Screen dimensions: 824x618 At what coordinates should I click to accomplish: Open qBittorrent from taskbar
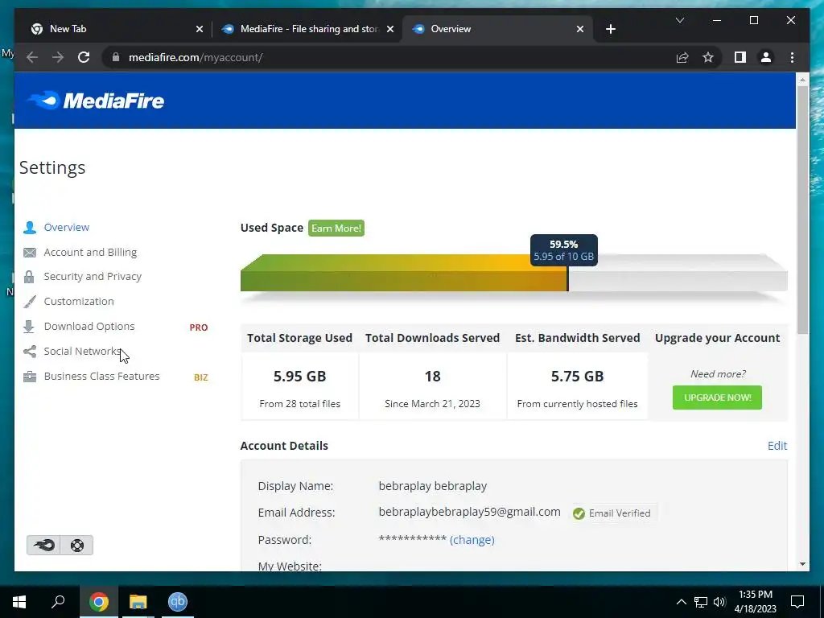pyautogui.click(x=177, y=601)
